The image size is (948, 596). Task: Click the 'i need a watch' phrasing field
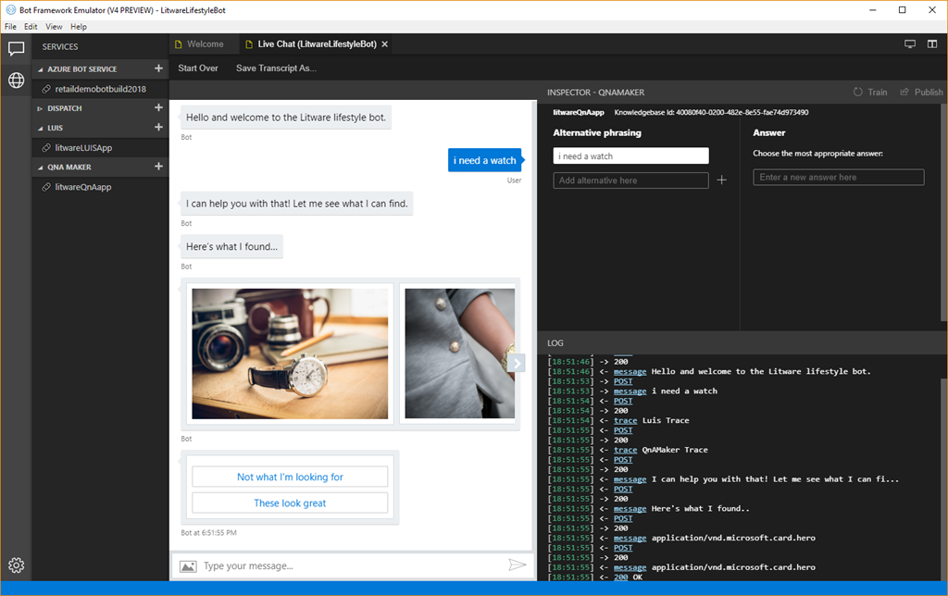630,156
